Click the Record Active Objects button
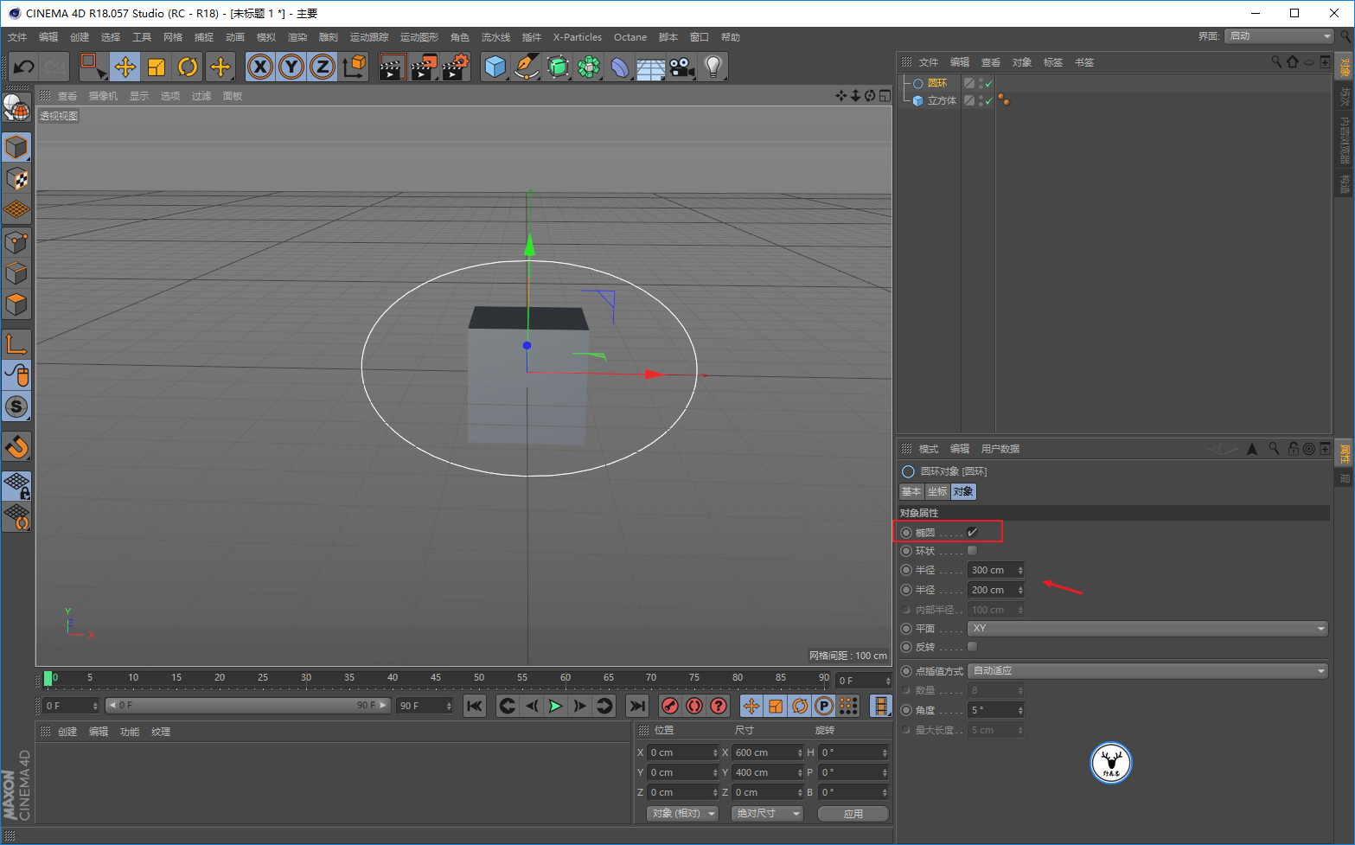Image resolution: width=1355 pixels, height=845 pixels. point(669,707)
